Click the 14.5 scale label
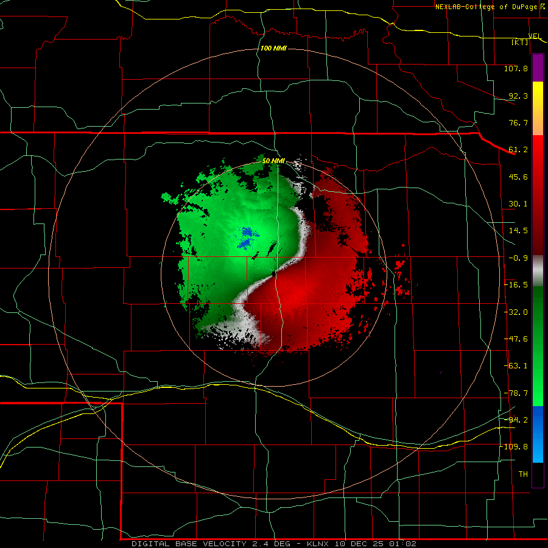Viewport: 548px width, 548px height. coord(518,231)
